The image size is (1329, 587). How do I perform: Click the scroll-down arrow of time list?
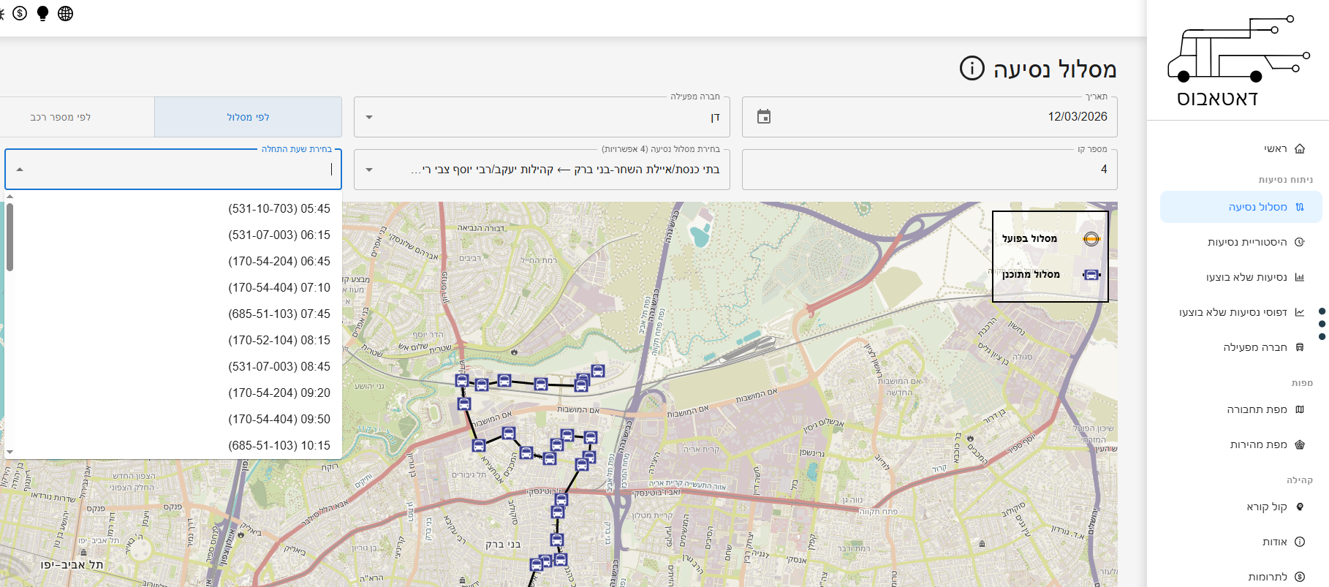[x=10, y=452]
